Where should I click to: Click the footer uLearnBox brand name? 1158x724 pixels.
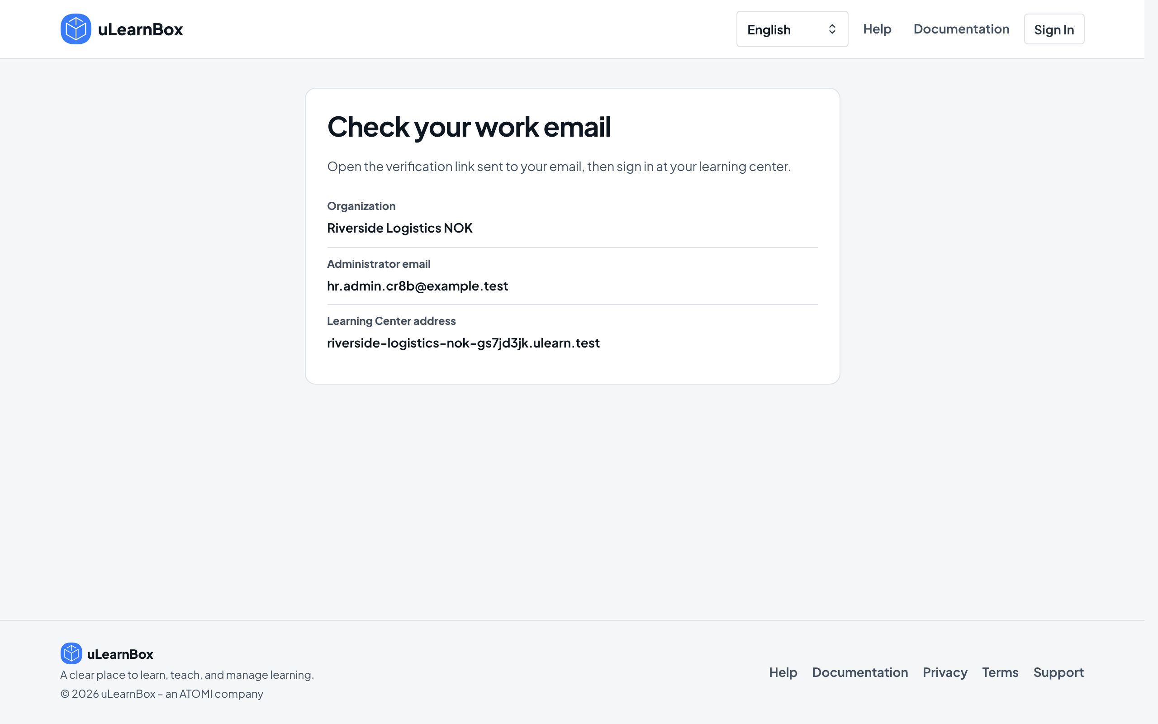[120, 654]
